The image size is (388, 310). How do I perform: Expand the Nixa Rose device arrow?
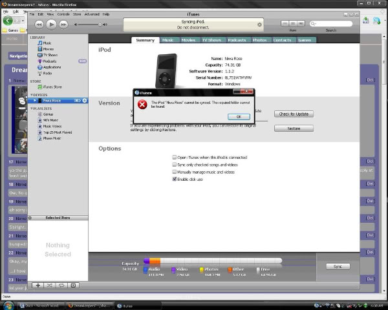pos(35,100)
